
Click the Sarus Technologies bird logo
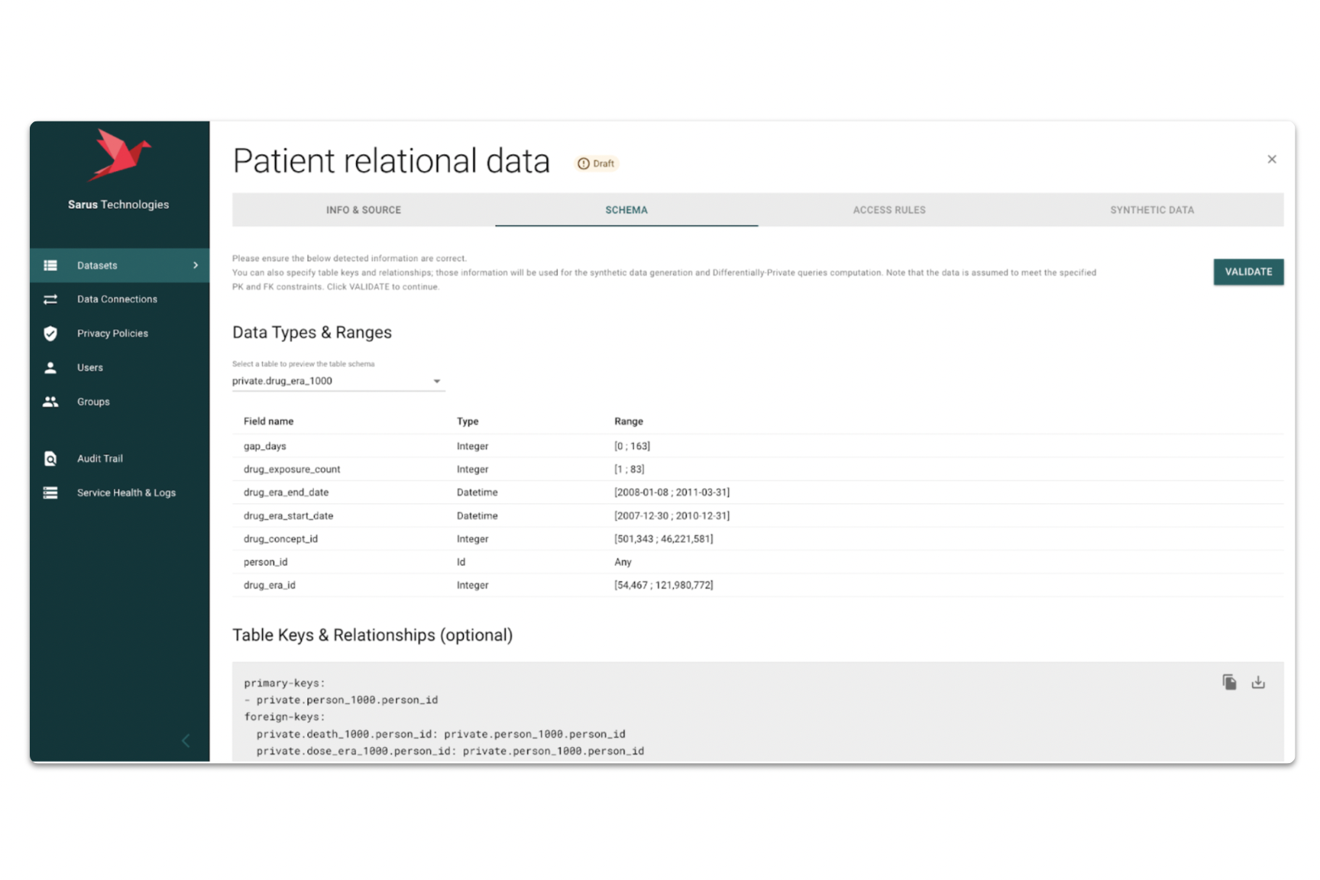tap(118, 155)
